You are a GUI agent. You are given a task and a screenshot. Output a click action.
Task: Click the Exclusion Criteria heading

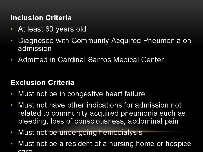(x=42, y=83)
